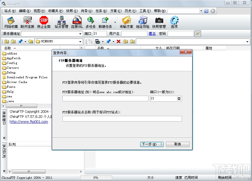Viewport: 252px width, 181px height.
Task: Open the 快照管理 snapshot manager
Action: click(x=159, y=22)
